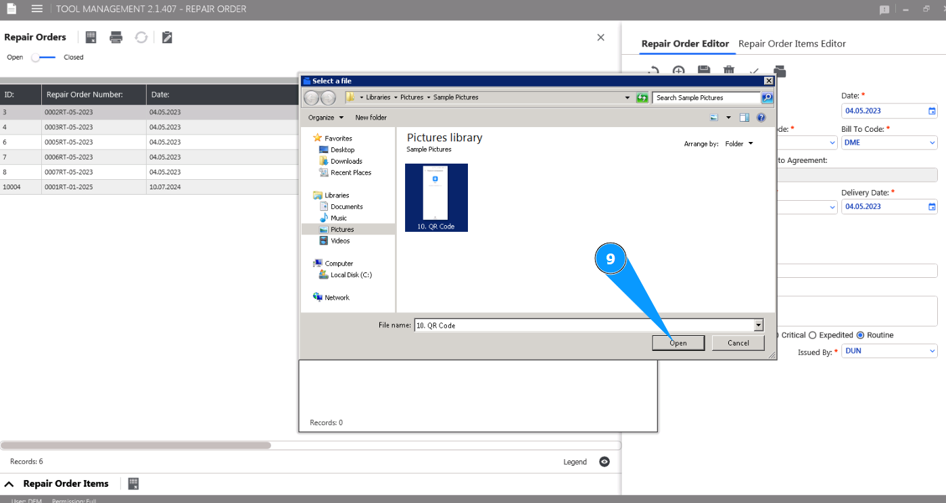Open the Organize menu in file dialog
Viewport: 946px width, 503px height.
[x=325, y=117]
